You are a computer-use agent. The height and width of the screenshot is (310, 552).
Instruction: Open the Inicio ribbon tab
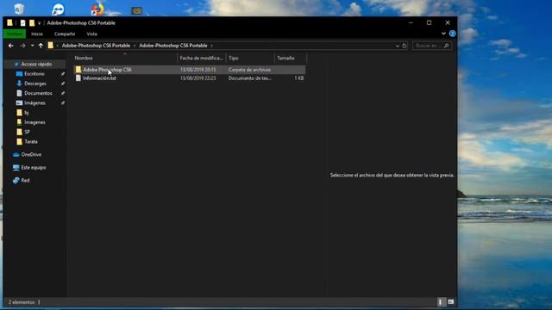point(37,34)
